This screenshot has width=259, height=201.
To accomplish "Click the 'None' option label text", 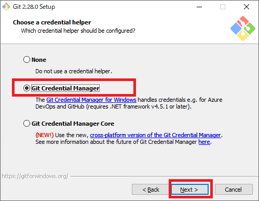I will pyautogui.click(x=39, y=60).
